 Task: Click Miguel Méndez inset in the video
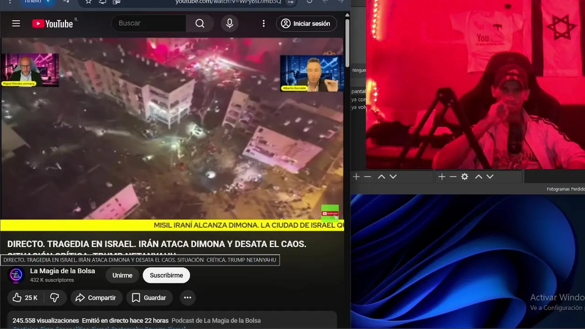[30, 70]
